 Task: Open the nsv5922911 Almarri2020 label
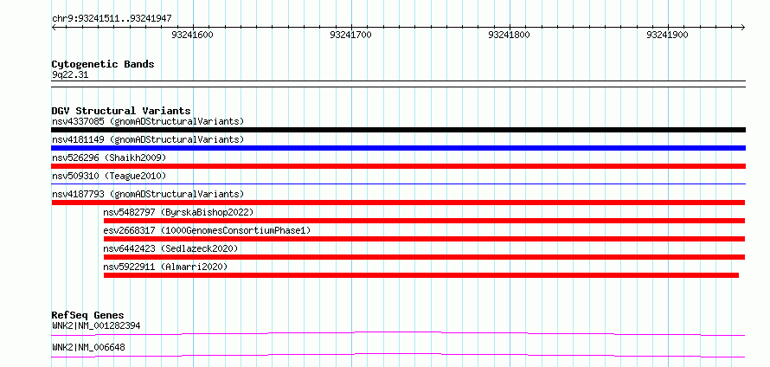pos(165,267)
